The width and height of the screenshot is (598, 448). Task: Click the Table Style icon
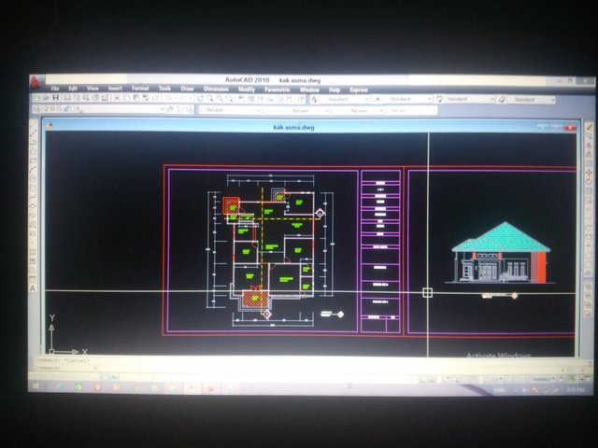[x=439, y=100]
